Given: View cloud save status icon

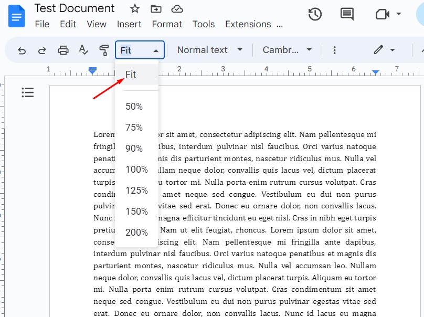Looking at the screenshot, I should click(177, 9).
